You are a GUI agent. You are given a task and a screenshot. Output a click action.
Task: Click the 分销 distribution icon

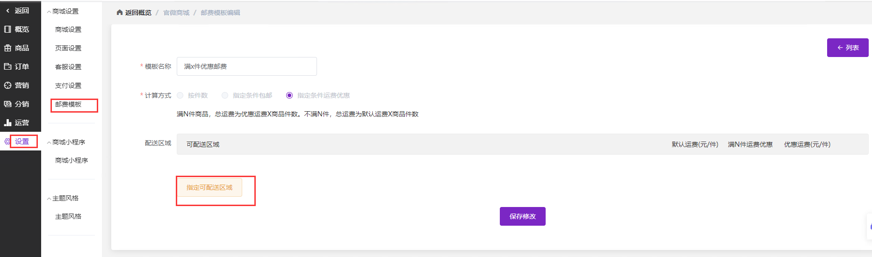click(7, 104)
